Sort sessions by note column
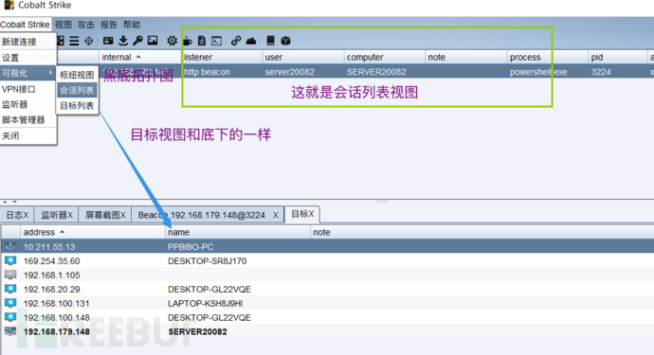Screen dimensions: 654x355 coord(466,57)
